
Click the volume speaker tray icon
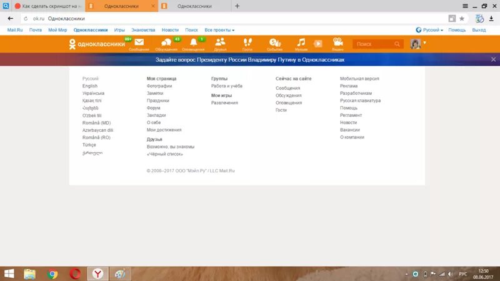click(x=450, y=274)
